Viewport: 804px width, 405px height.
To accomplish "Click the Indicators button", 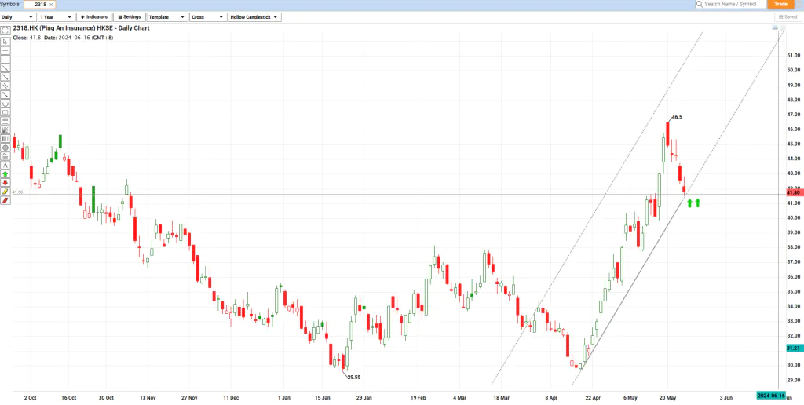I will click(x=93, y=16).
